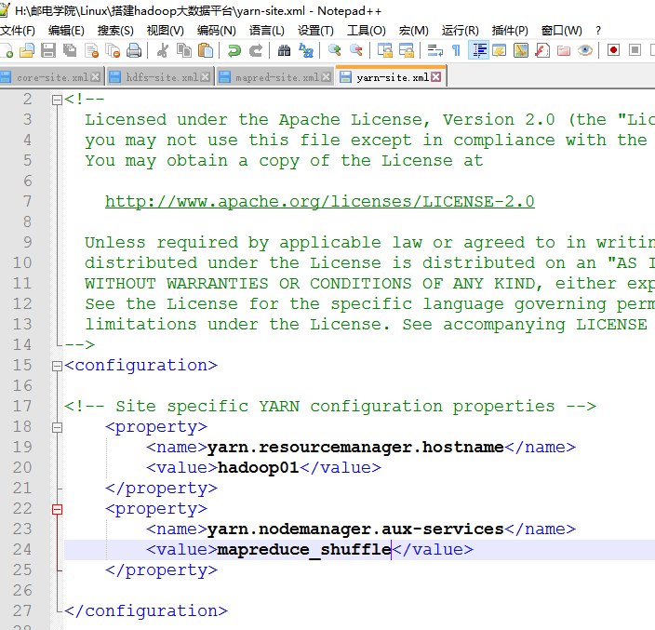Click the Stop recording macro icon
Viewport: 655px width, 630px height.
[635, 50]
